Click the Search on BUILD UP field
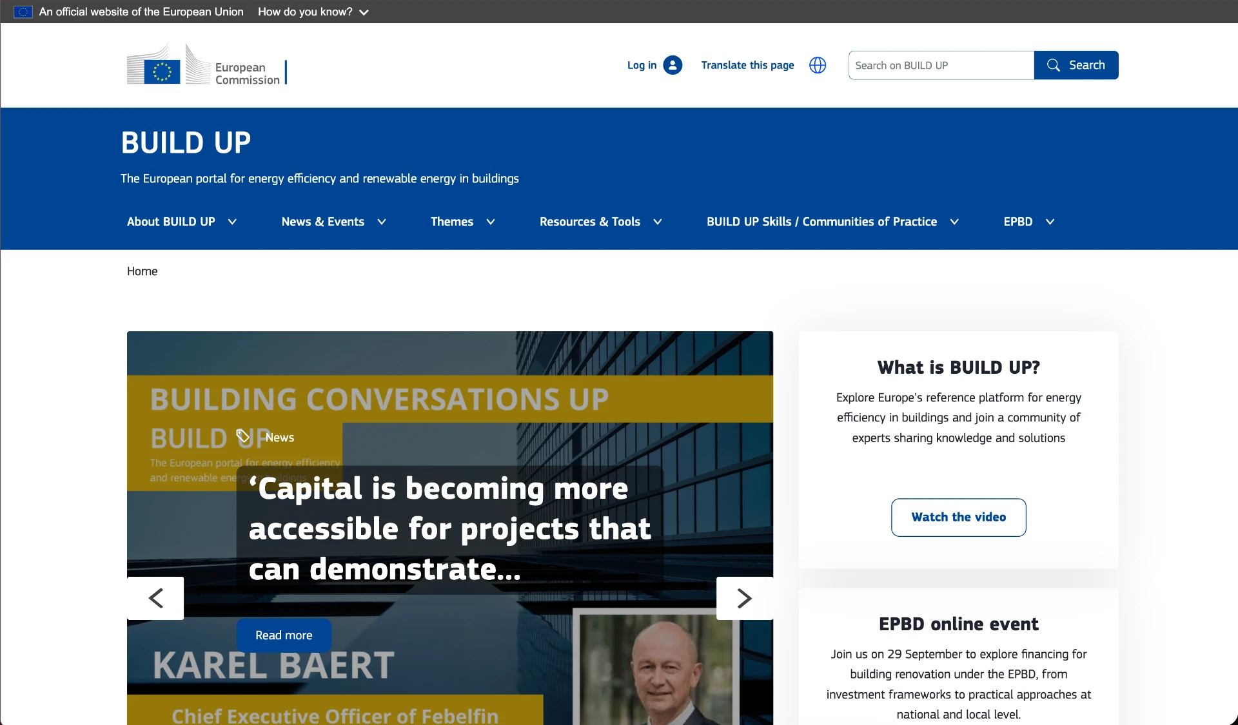Screen dimensions: 1238x725 point(941,65)
